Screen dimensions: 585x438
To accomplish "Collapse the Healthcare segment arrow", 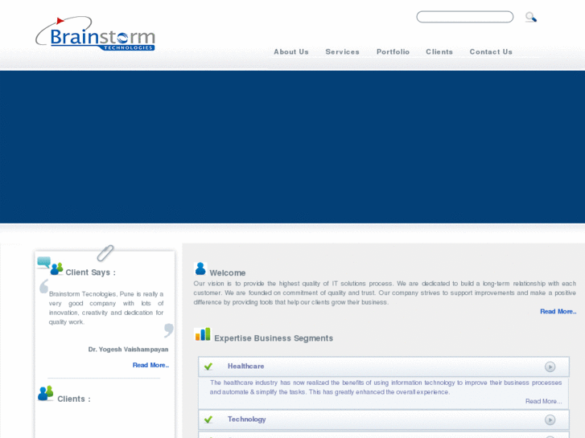I will tap(550, 366).
